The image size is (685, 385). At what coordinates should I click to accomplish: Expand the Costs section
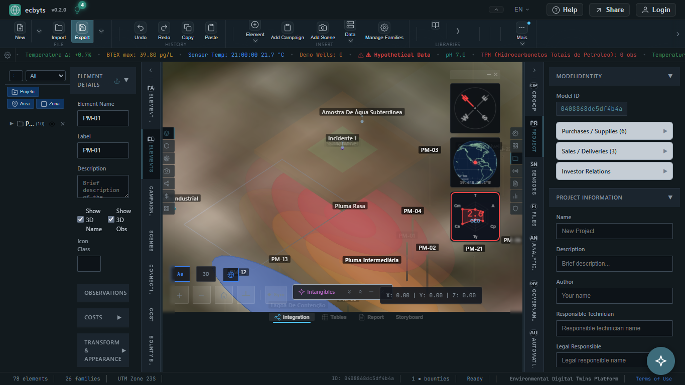103,317
